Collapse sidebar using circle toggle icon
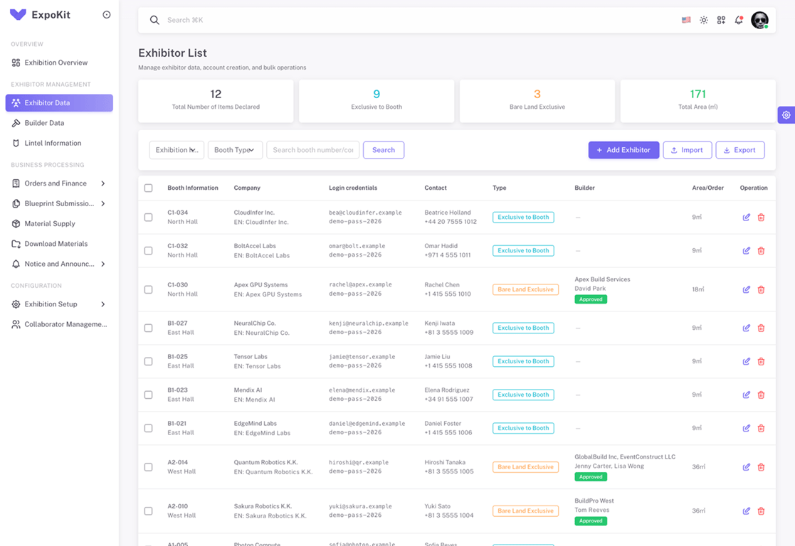This screenshot has width=795, height=546. (107, 15)
